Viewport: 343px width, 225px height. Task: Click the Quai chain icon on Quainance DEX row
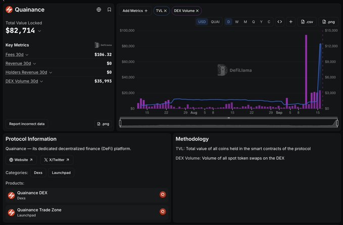click(163, 194)
